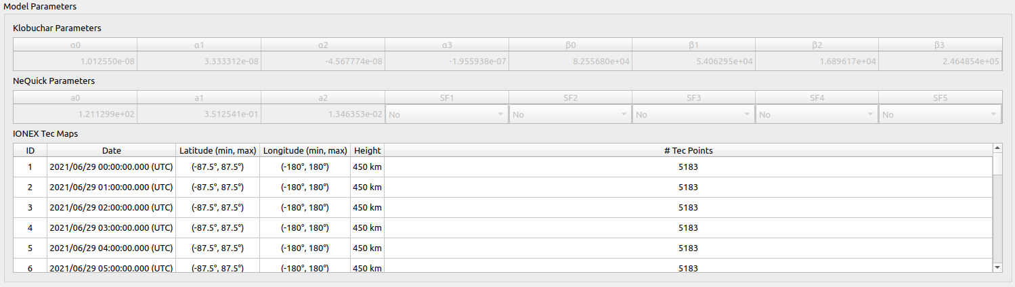Open the SF4 dropdown
The height and width of the screenshot is (287, 1015).
click(817, 115)
